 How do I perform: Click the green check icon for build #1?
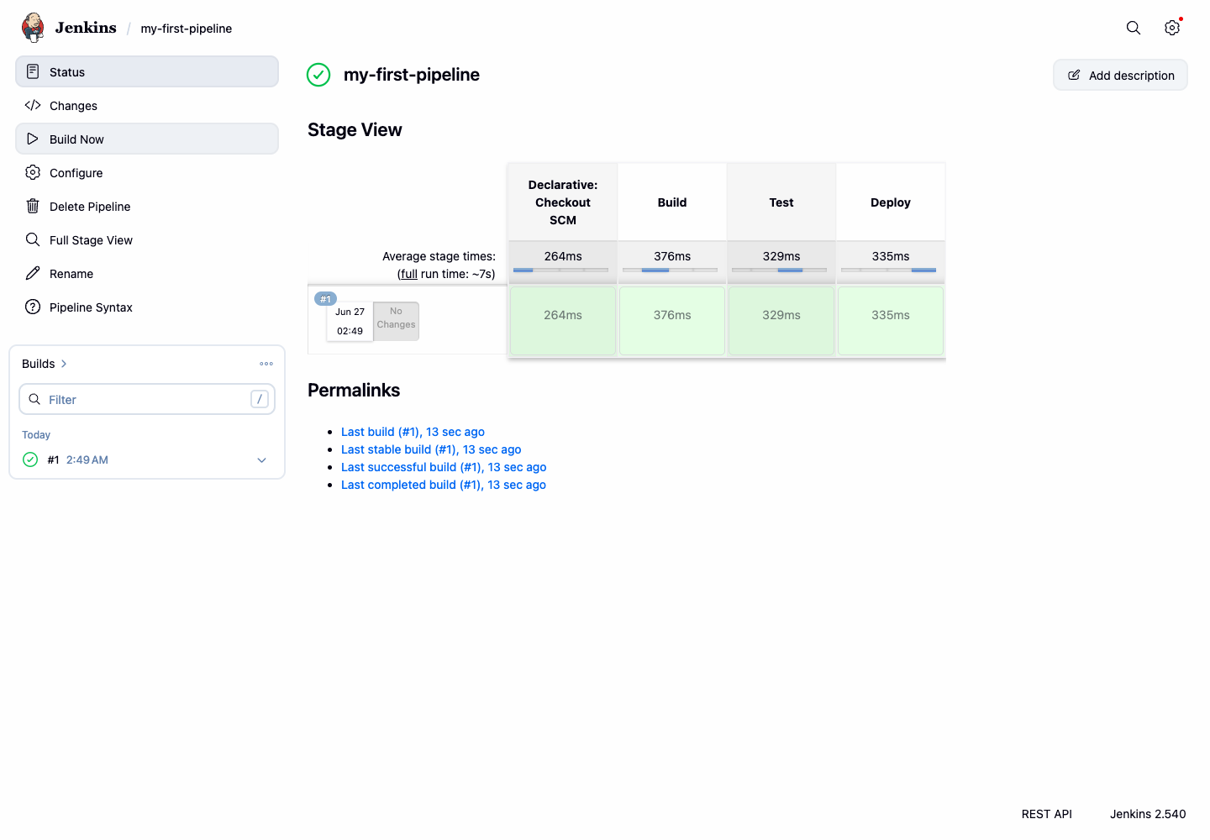pyautogui.click(x=30, y=459)
